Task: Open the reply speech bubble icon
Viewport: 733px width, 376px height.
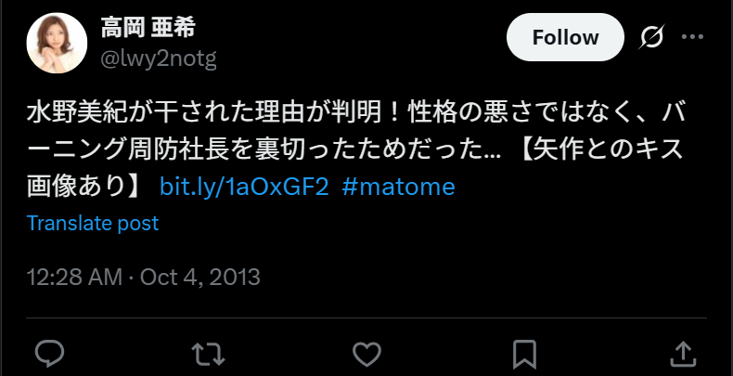Action: pyautogui.click(x=49, y=354)
